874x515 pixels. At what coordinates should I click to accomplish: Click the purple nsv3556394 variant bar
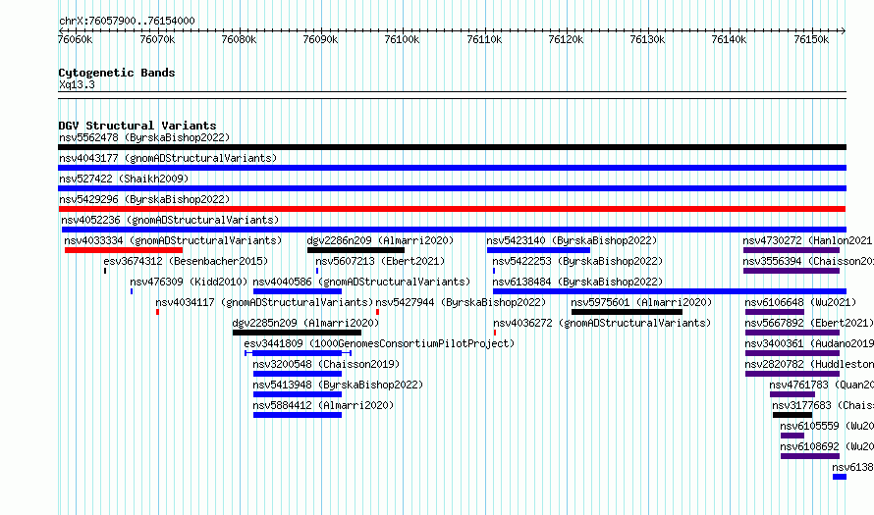click(792, 271)
